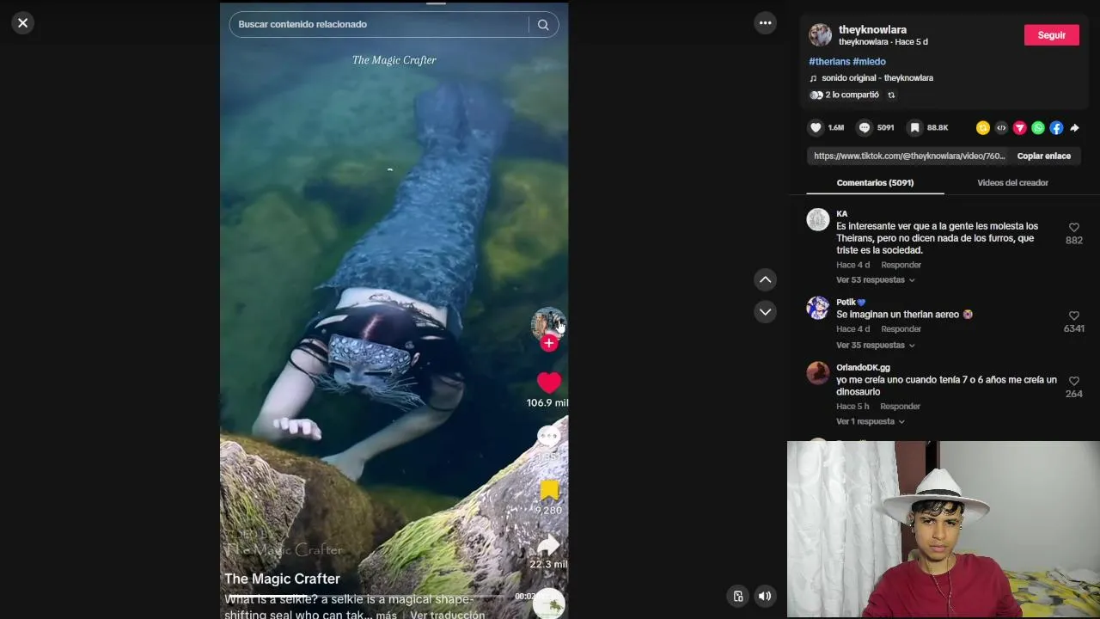1100x619 pixels.
Task: Click the "Buscar contenido relacionado" search field
Action: (379, 25)
